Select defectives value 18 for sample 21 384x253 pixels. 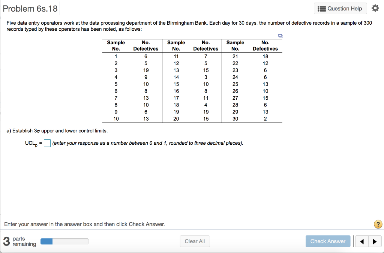[265, 56]
